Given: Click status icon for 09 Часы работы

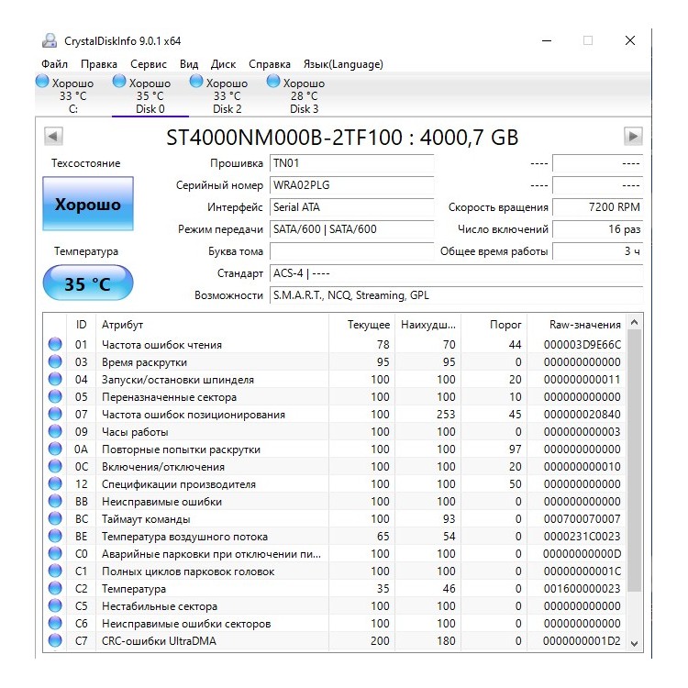Looking at the screenshot, I should pos(55,432).
